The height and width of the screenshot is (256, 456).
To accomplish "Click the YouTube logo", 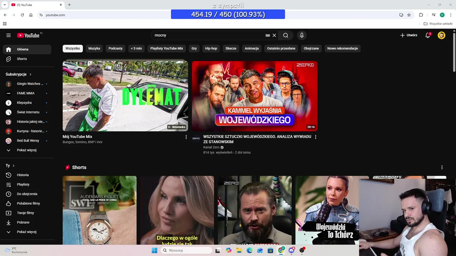I will click(28, 35).
